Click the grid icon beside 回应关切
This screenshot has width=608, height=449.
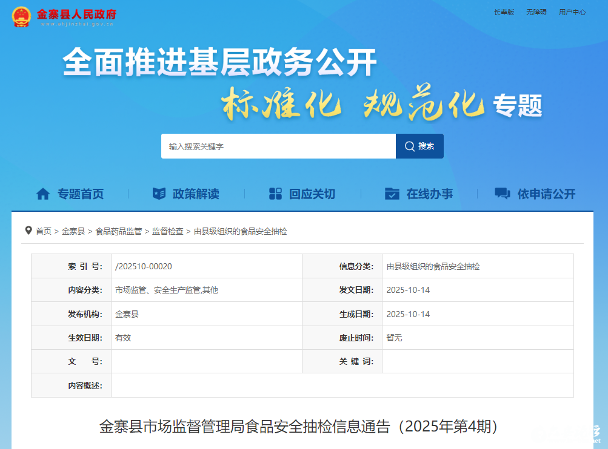point(275,194)
